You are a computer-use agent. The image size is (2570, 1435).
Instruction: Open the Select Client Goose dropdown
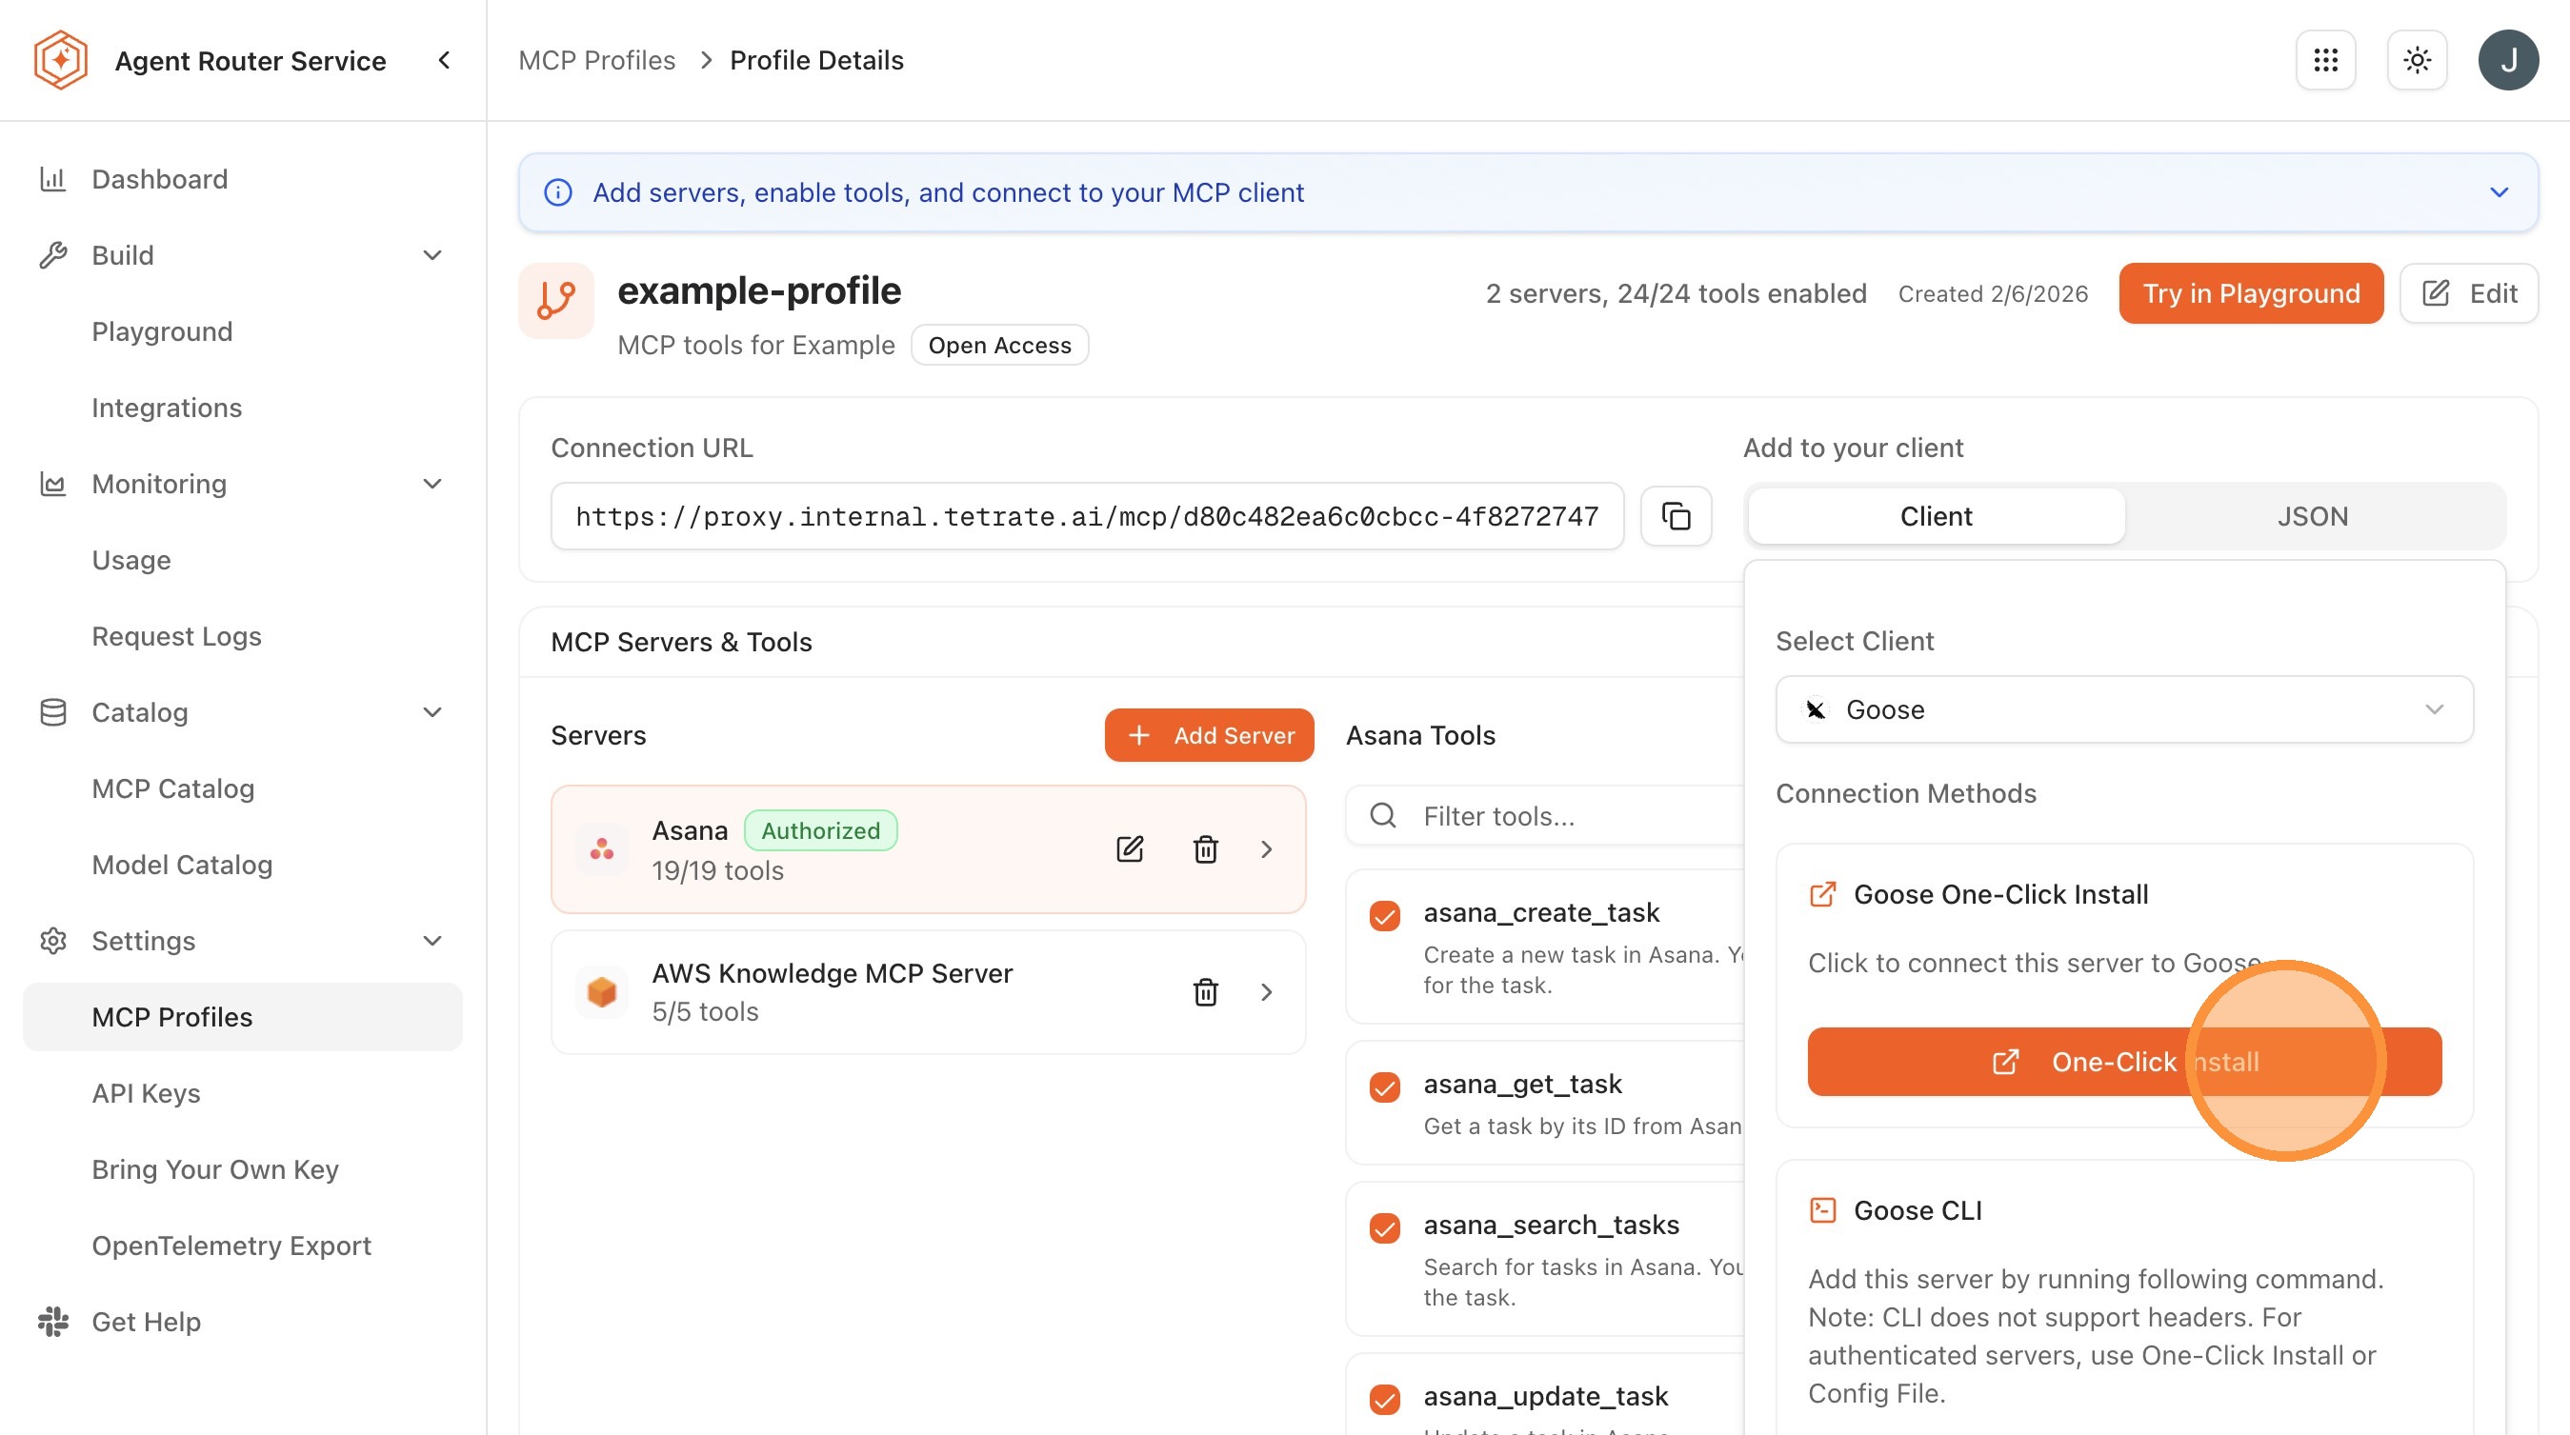(2124, 709)
